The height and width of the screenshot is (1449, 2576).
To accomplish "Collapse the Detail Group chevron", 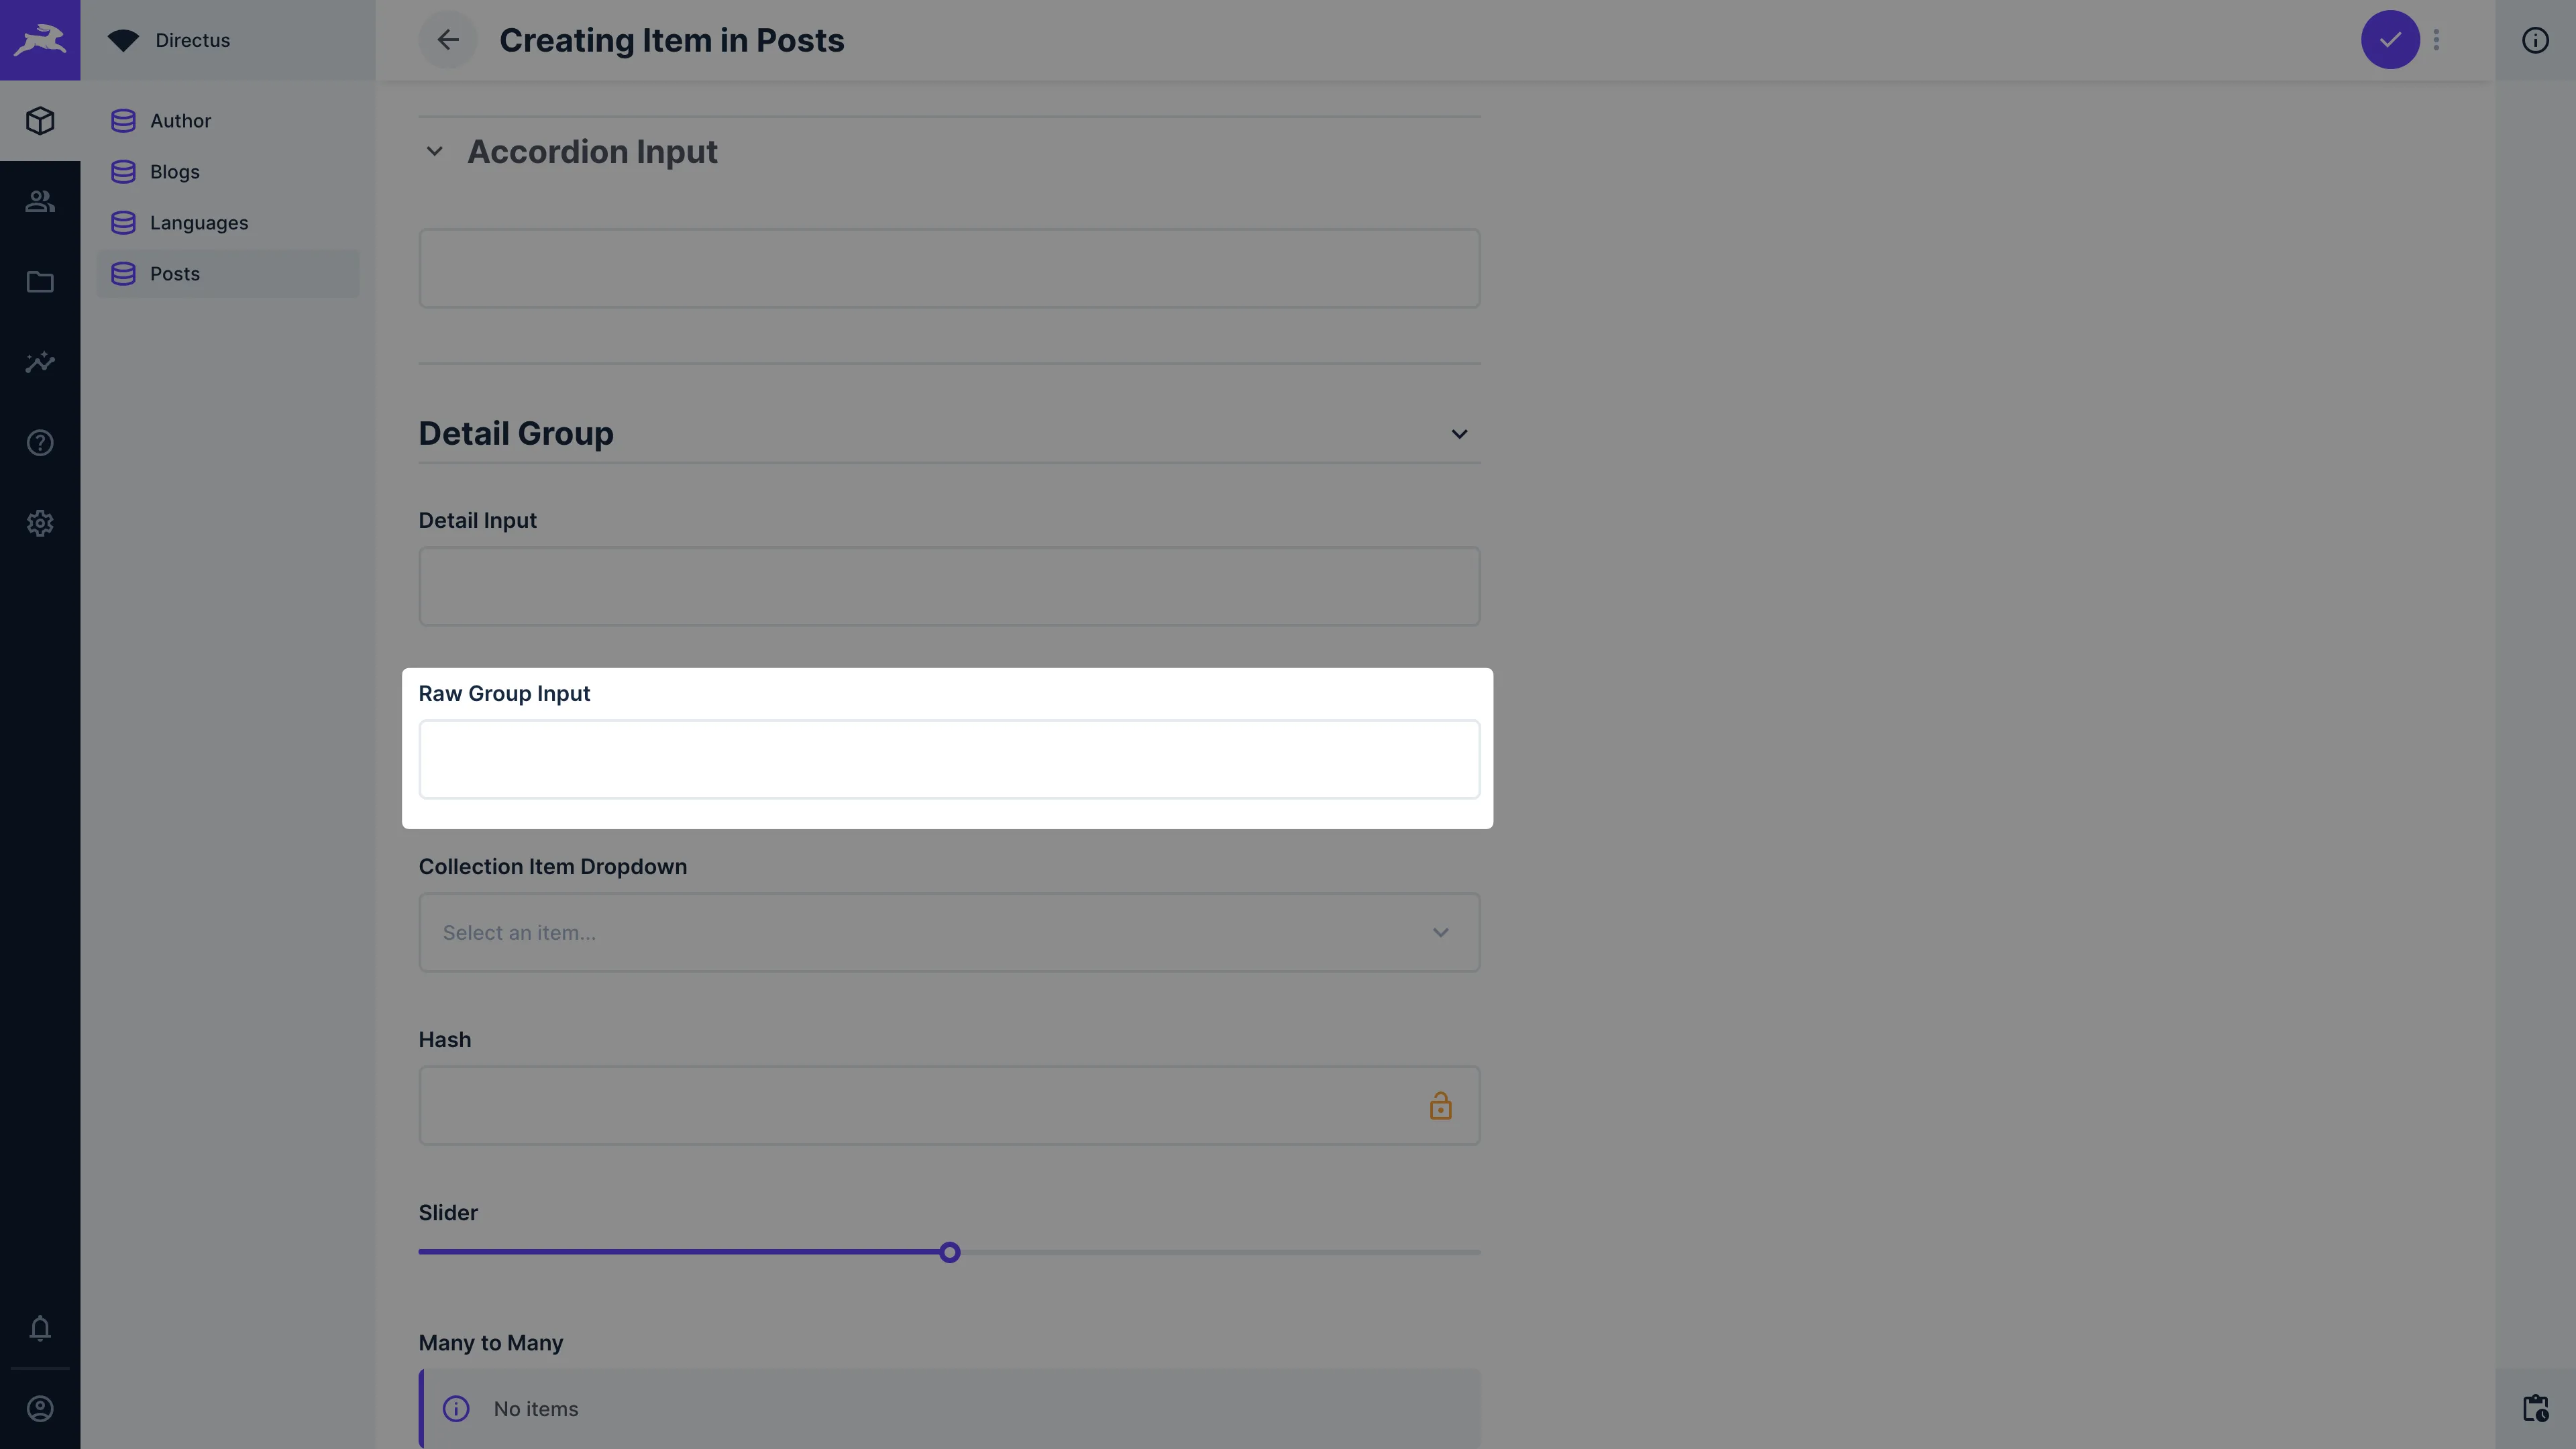I will pyautogui.click(x=1459, y=434).
